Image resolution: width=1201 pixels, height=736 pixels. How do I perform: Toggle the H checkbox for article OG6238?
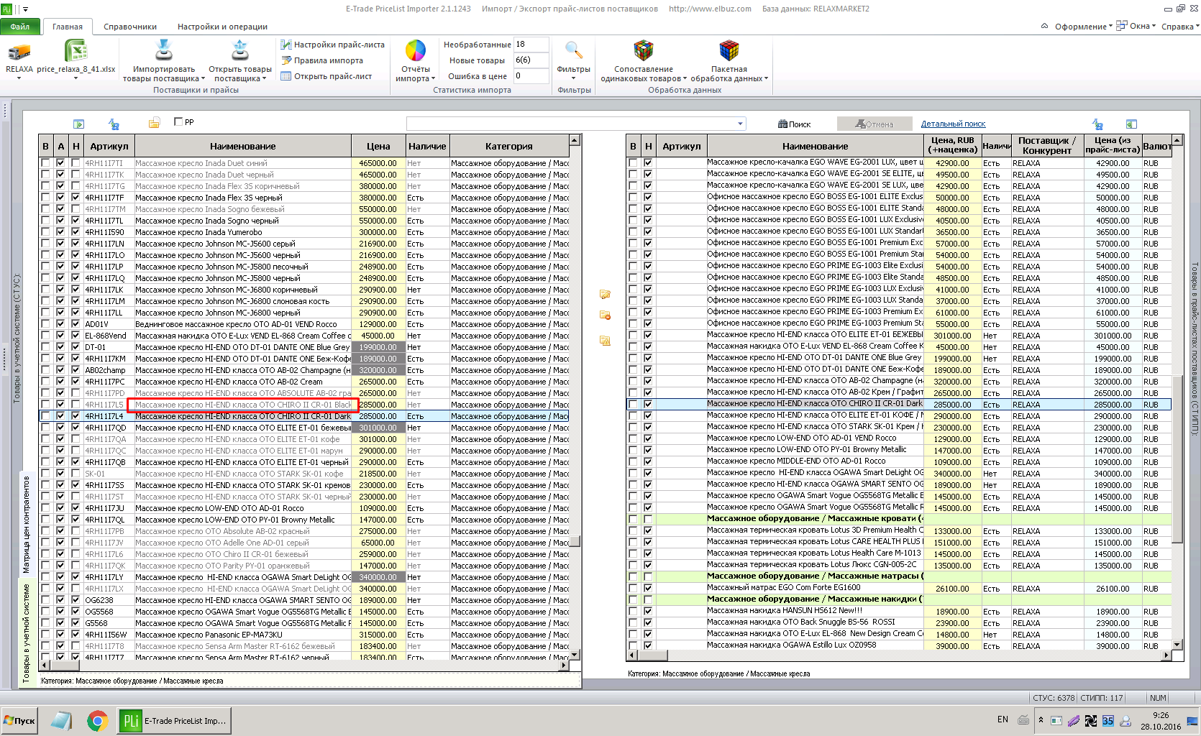pyautogui.click(x=76, y=600)
